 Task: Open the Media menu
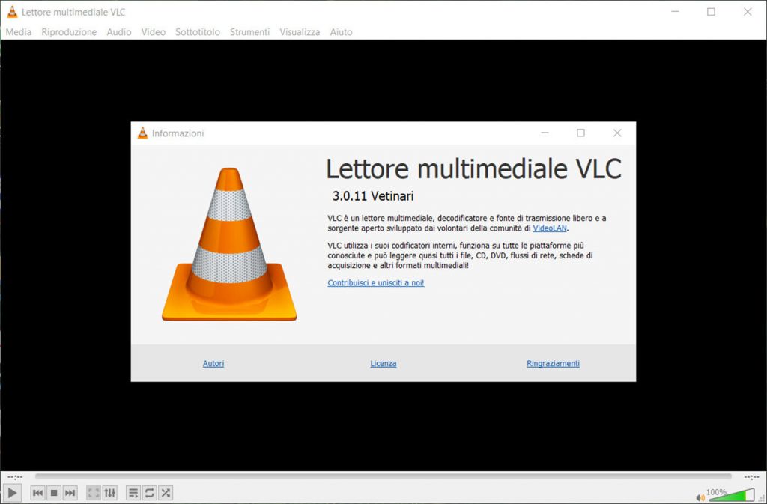coord(19,32)
